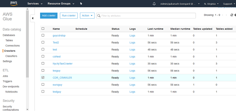View Logs for CDR_CRAWLER
This screenshot has height=111, width=236.
132,78
